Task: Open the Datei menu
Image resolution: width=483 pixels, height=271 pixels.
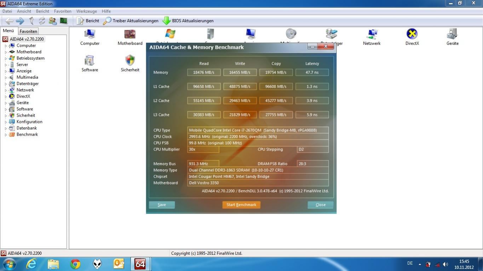Action: point(7,11)
